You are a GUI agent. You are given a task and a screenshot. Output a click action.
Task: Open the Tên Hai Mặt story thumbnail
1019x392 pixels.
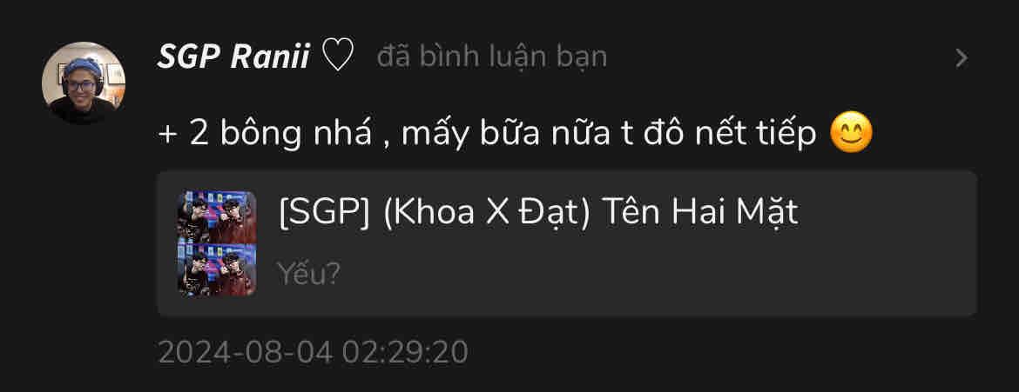click(217, 243)
